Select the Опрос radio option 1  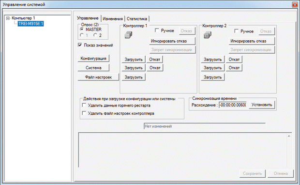(x=82, y=35)
